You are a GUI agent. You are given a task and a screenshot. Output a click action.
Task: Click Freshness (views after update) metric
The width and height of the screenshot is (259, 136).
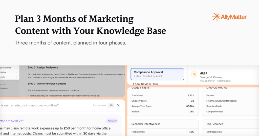point(222,101)
